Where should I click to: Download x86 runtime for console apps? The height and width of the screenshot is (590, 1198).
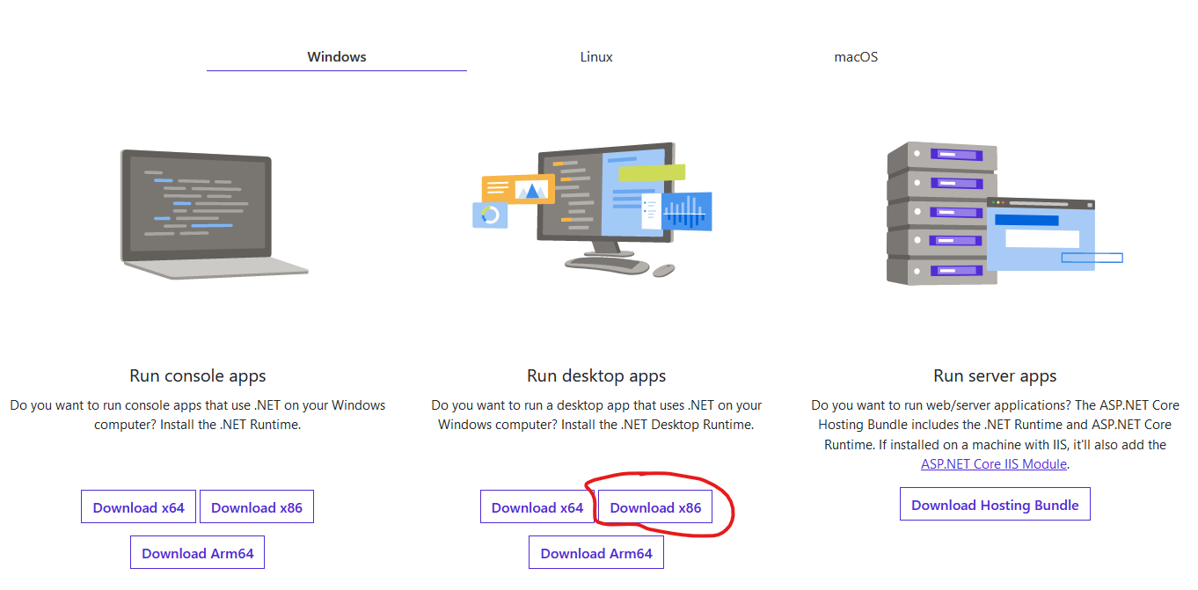pyautogui.click(x=257, y=507)
